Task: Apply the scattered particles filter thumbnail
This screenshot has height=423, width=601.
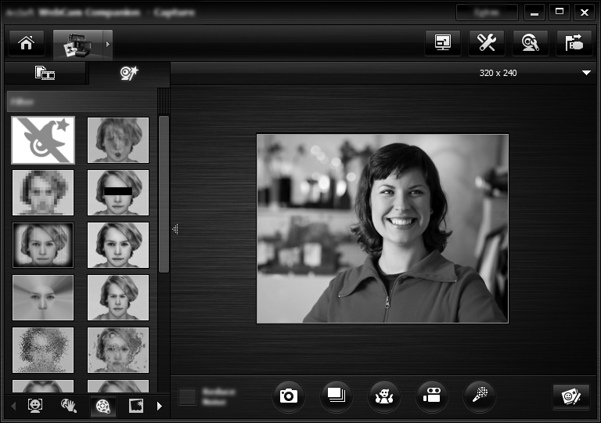Action: click(x=43, y=350)
